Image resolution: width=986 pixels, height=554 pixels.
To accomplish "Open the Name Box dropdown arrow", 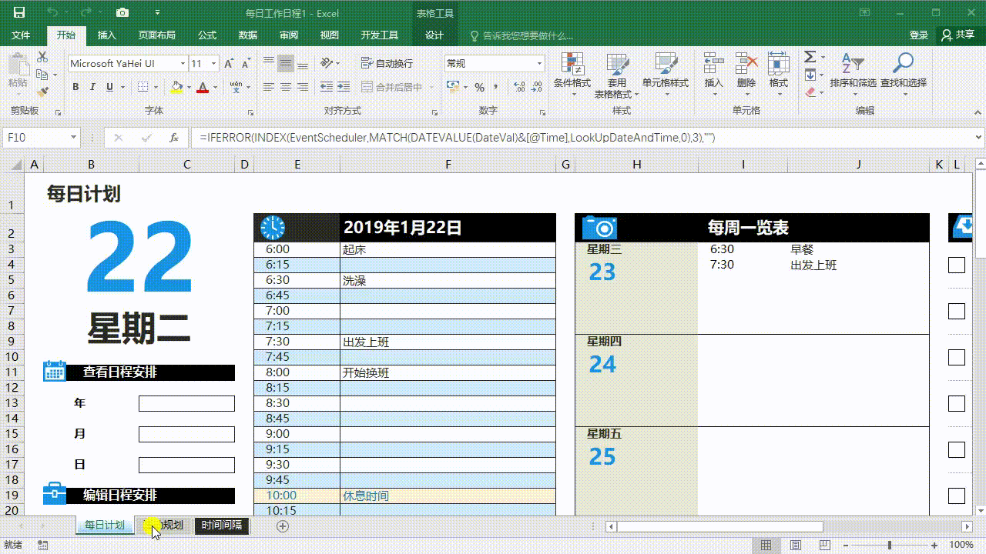I will [x=74, y=138].
